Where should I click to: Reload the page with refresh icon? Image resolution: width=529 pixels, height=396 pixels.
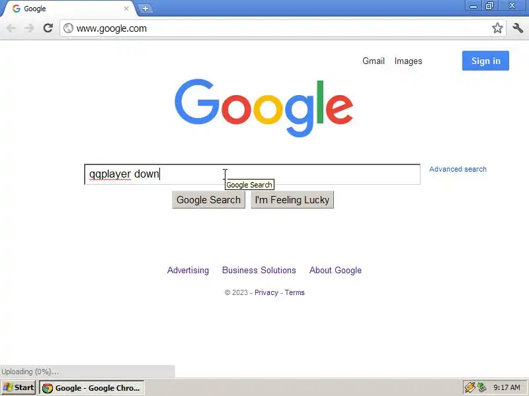[48, 28]
